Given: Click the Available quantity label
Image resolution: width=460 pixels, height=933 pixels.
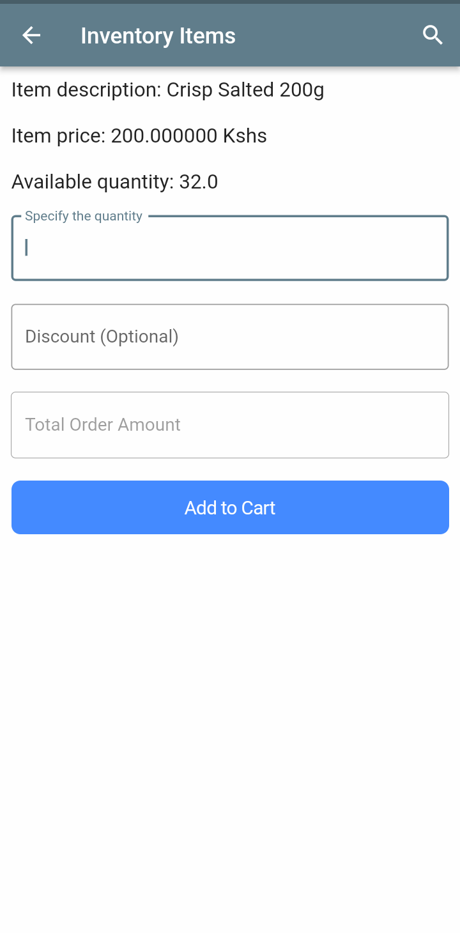Looking at the screenshot, I should tap(92, 182).
